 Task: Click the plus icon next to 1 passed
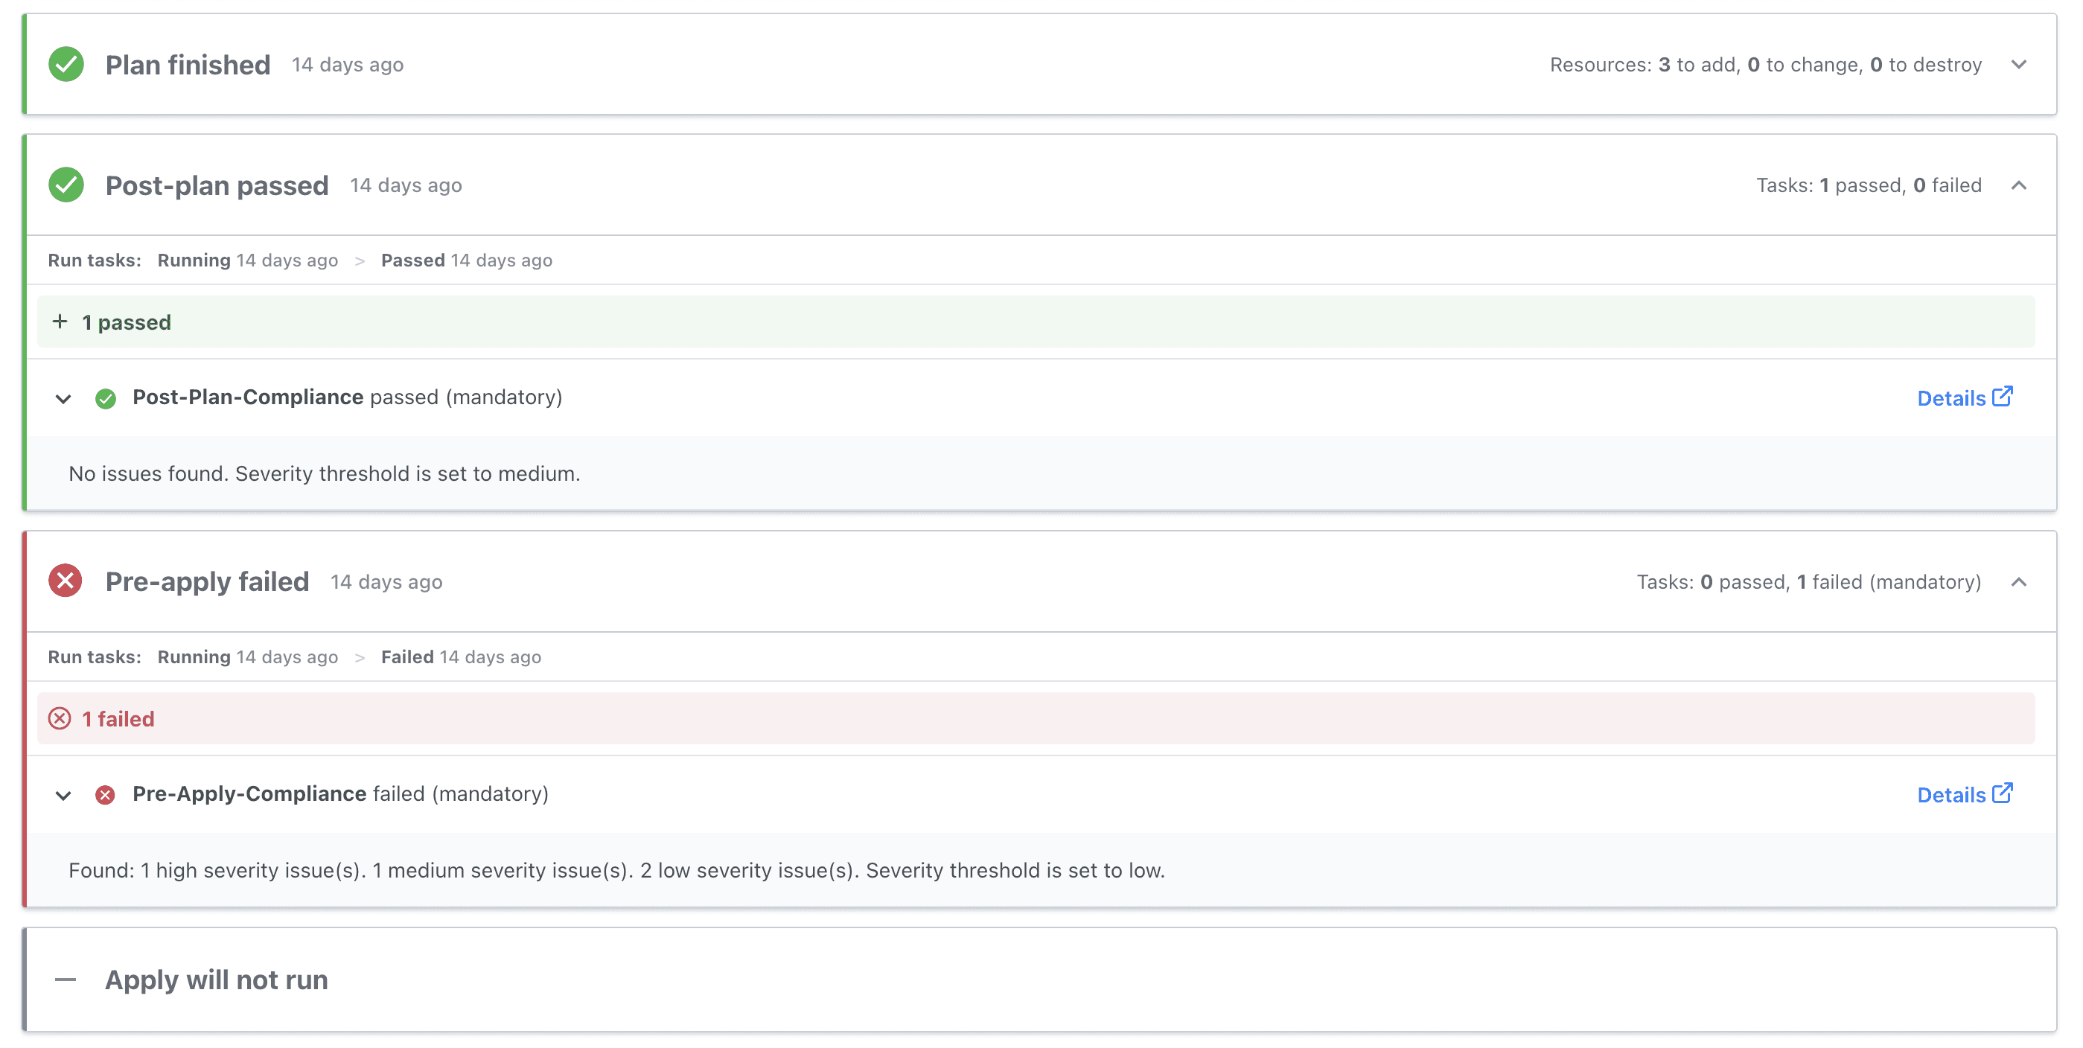[x=60, y=322]
